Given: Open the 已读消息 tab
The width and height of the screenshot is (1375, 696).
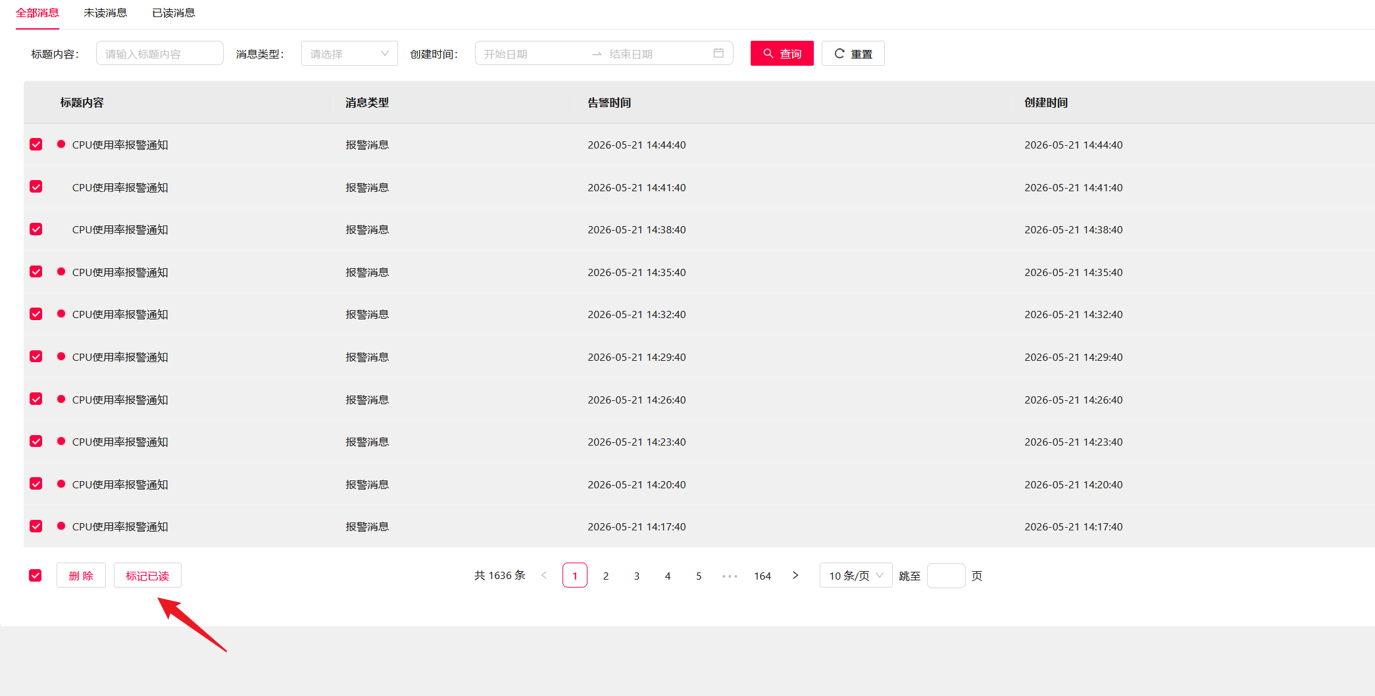Looking at the screenshot, I should [x=174, y=13].
